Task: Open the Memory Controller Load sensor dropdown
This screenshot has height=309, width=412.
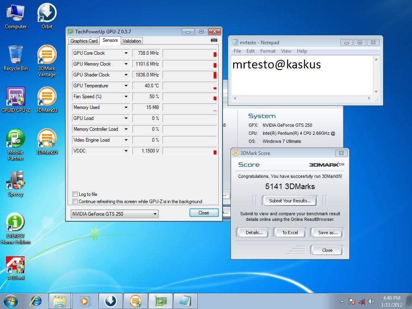Action: [x=126, y=129]
